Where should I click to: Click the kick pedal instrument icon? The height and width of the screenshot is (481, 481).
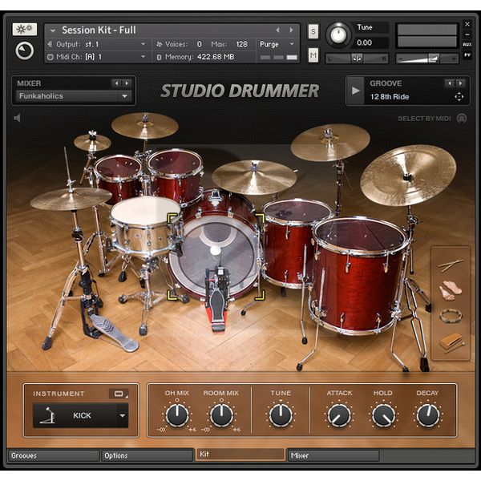point(47,415)
